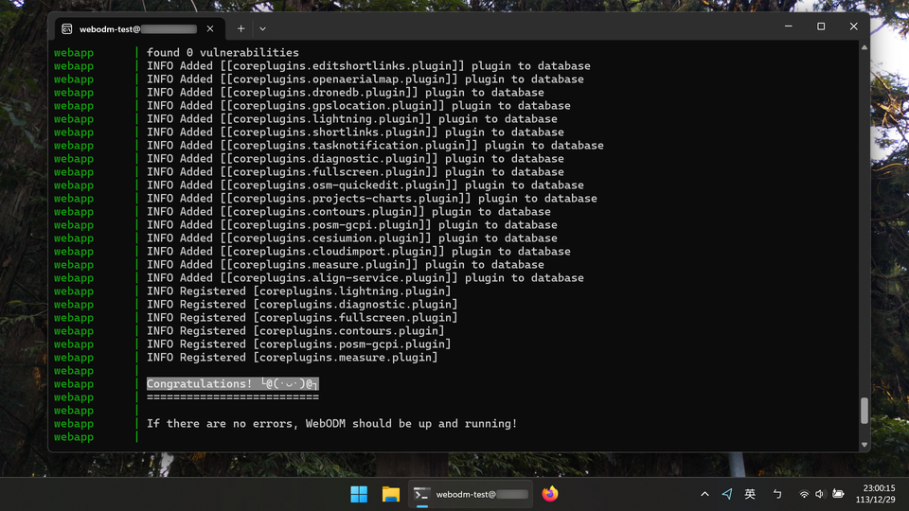The height and width of the screenshot is (511, 909).
Task: Open the Wi-Fi network settings
Action: click(x=804, y=494)
